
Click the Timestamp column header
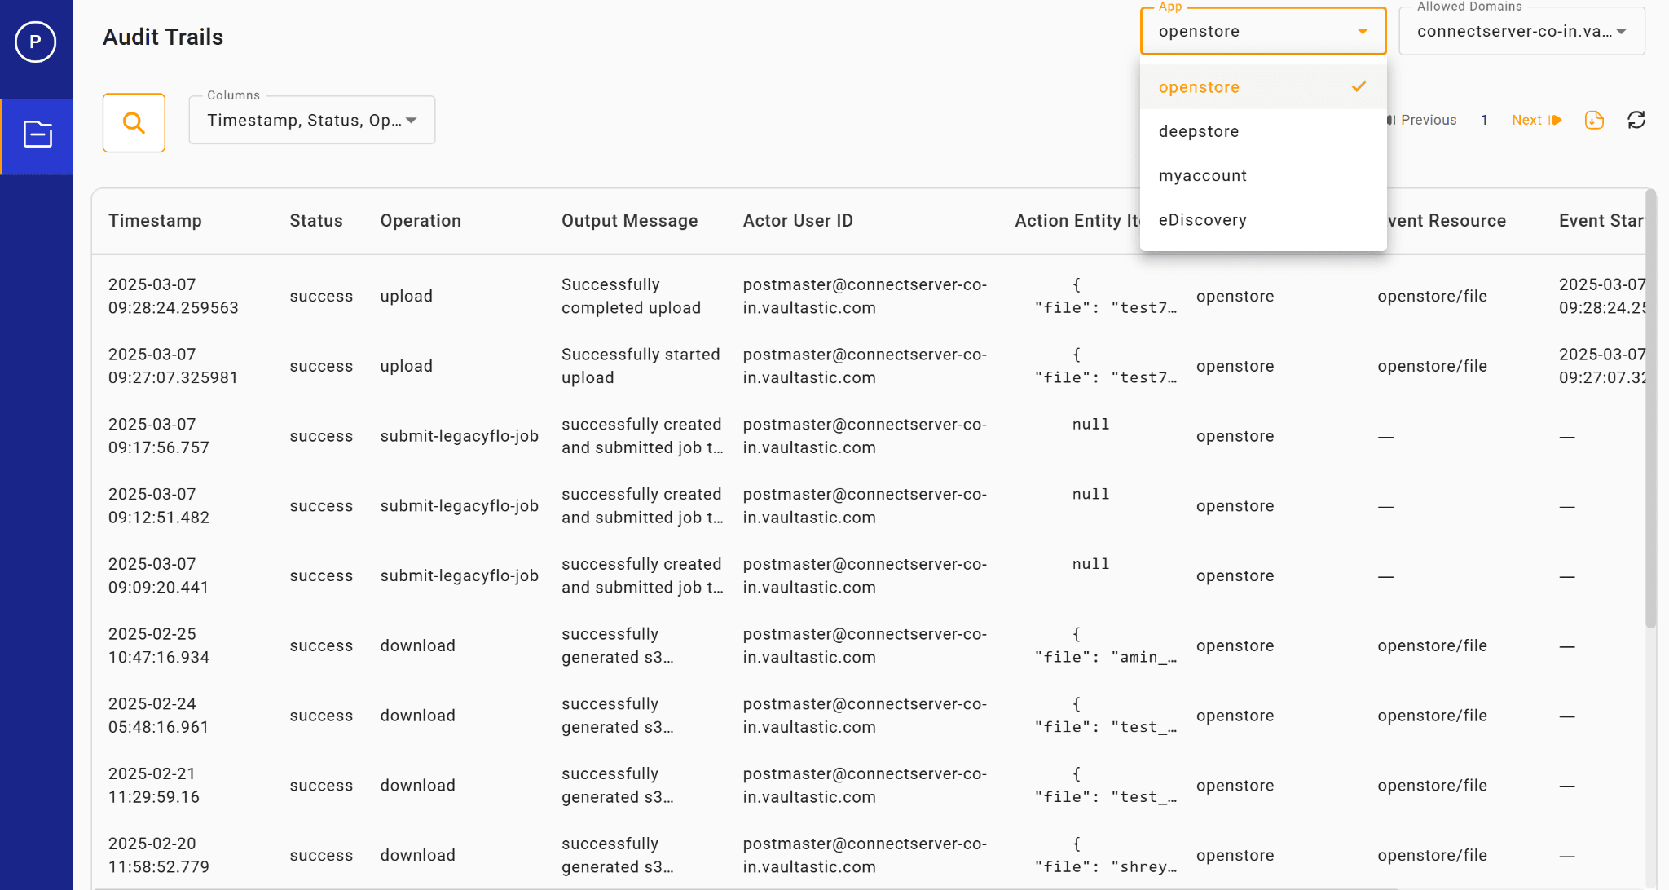[155, 221]
